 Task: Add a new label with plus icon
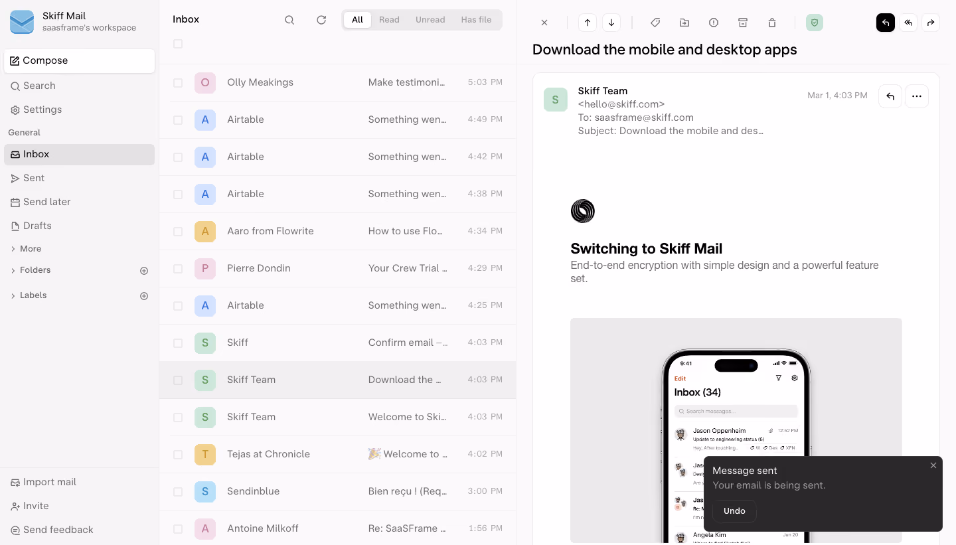pos(144,296)
